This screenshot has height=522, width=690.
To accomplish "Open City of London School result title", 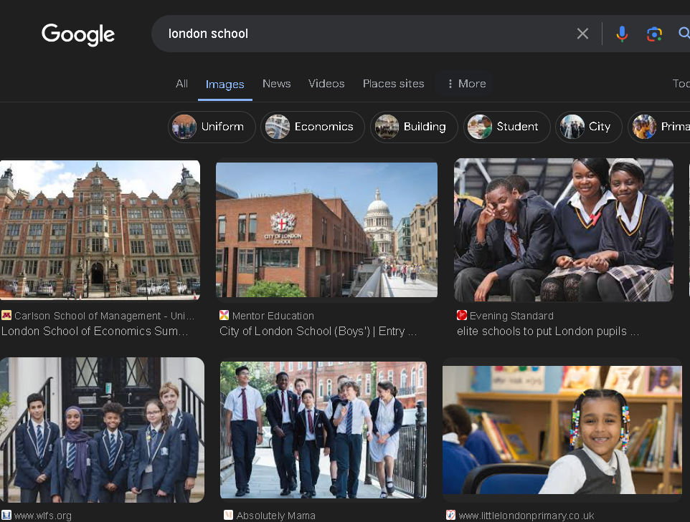I will click(318, 332).
